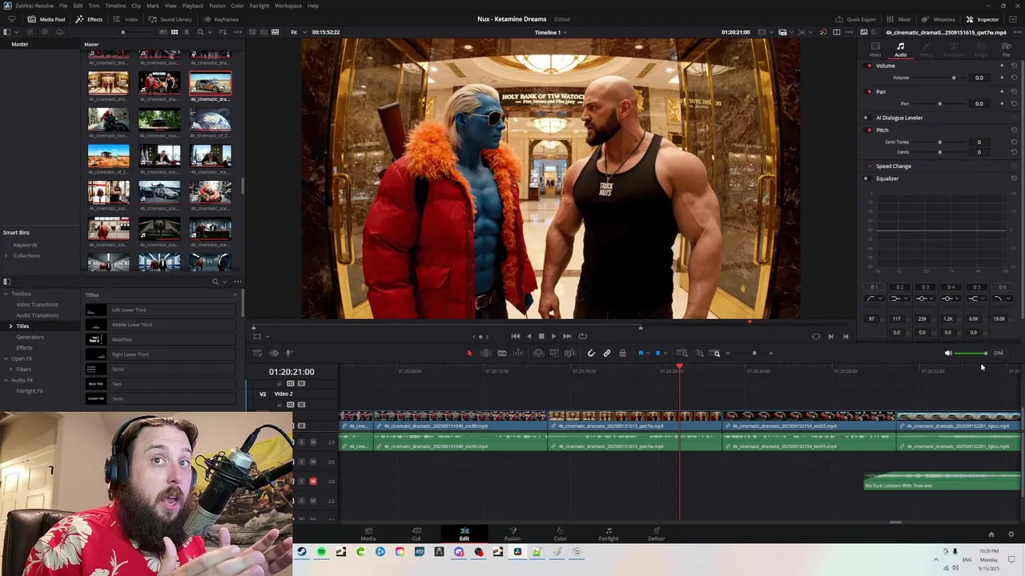This screenshot has height=576, width=1025.
Task: Select the highlighted car clip thumbnail
Action: [x=211, y=83]
